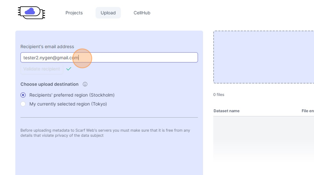
Task: Select the Stockholm preferred region radio button
Action: point(23,95)
